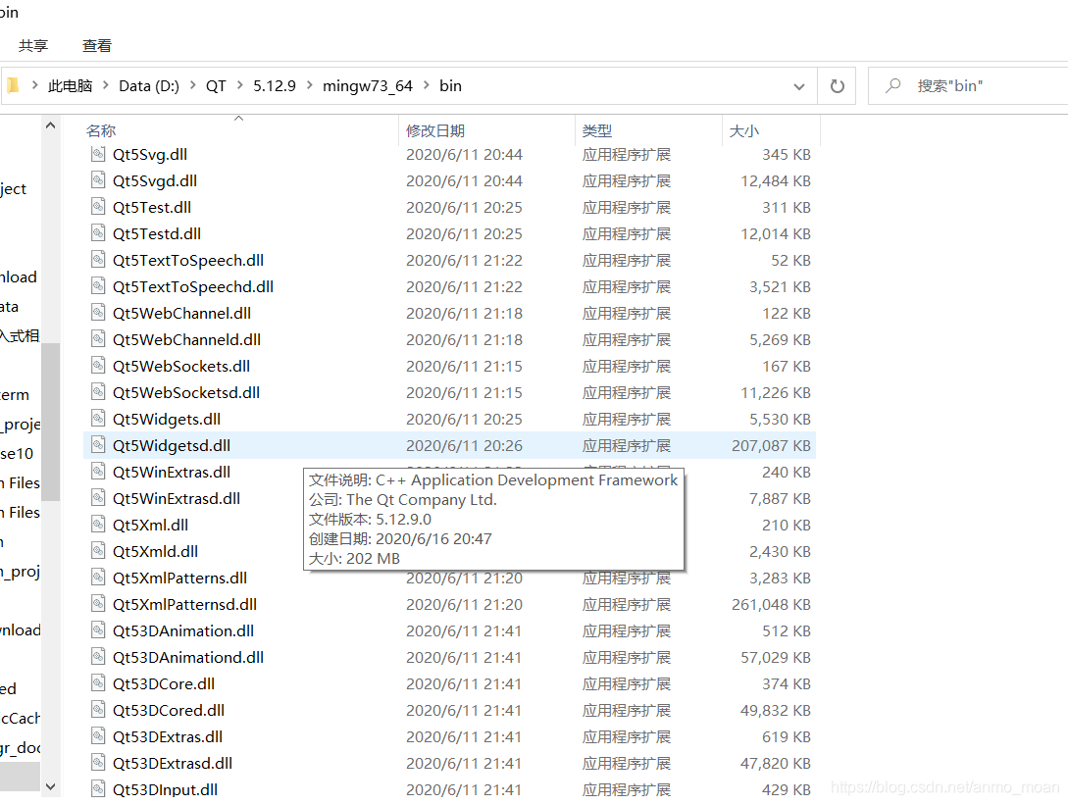This screenshot has height=805, width=1068.
Task: Click the refresh button beside address bar
Action: (x=838, y=86)
